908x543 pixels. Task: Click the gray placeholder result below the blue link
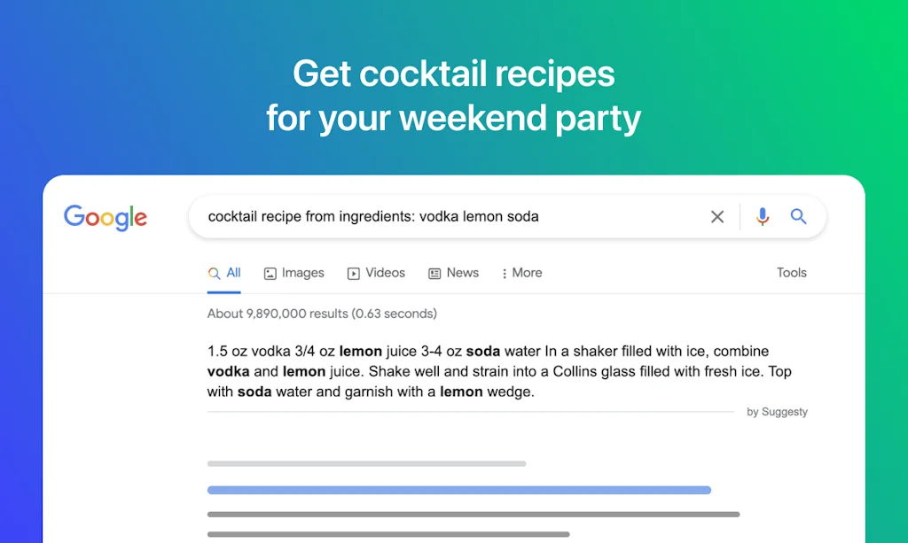coord(474,514)
